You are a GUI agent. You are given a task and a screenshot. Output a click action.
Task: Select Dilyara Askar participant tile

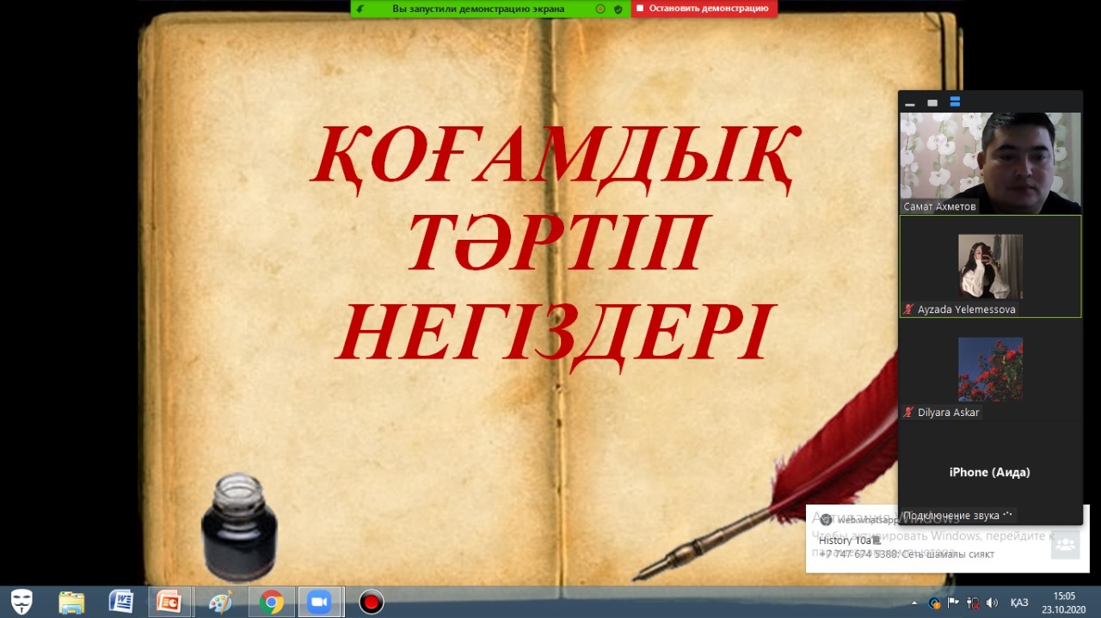(x=990, y=370)
